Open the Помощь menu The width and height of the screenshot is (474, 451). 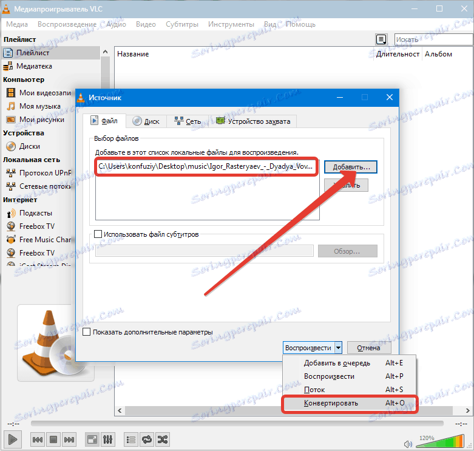click(300, 24)
